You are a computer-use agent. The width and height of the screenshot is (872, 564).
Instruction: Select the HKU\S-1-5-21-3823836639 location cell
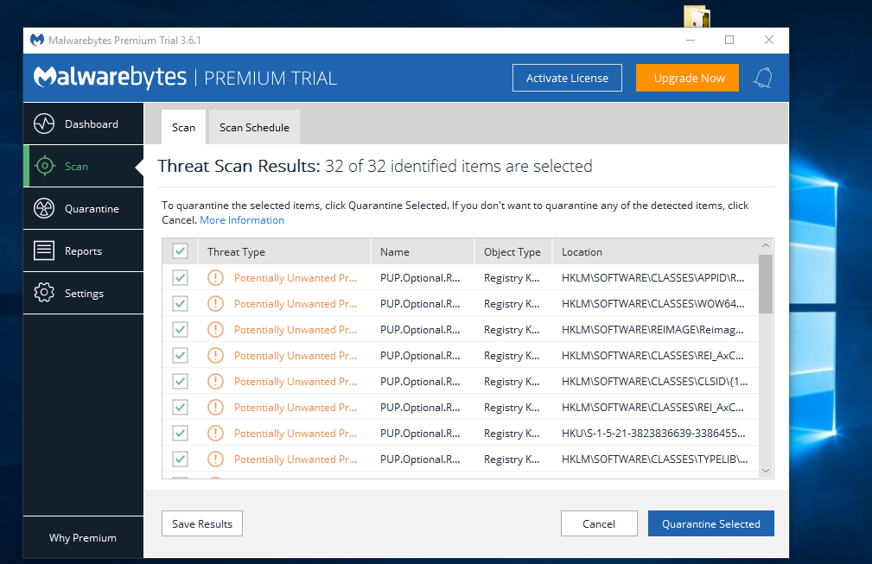[x=653, y=433]
